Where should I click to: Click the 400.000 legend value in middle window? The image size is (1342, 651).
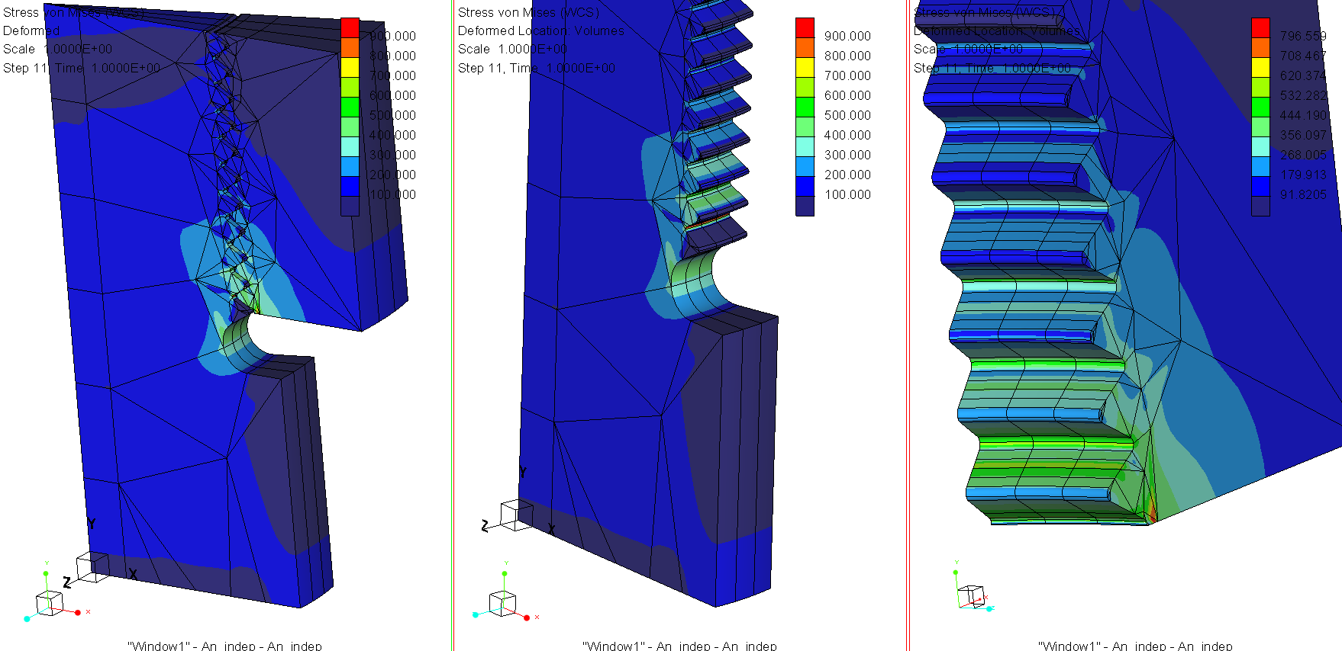pos(847,135)
